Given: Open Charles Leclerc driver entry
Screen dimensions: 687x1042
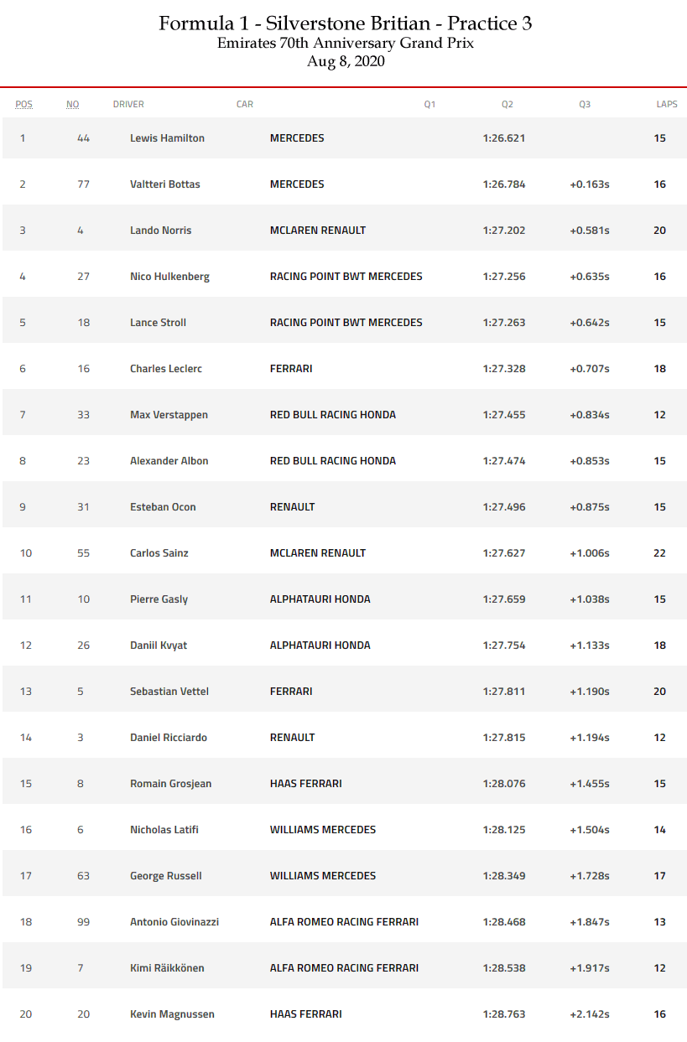Looking at the screenshot, I should 166,369.
